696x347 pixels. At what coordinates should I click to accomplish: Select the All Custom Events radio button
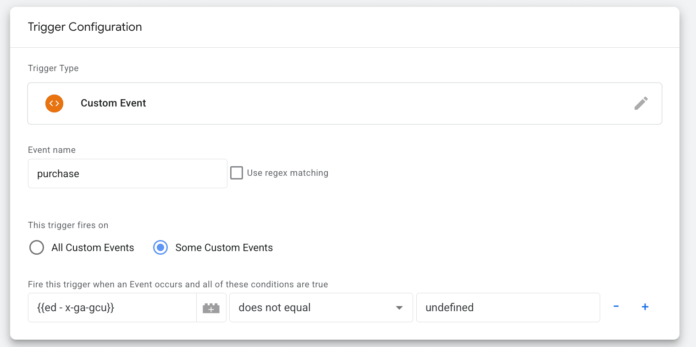[x=37, y=248]
